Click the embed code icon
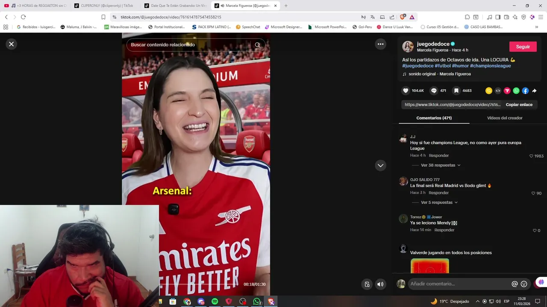The width and height of the screenshot is (547, 307). coord(498,90)
